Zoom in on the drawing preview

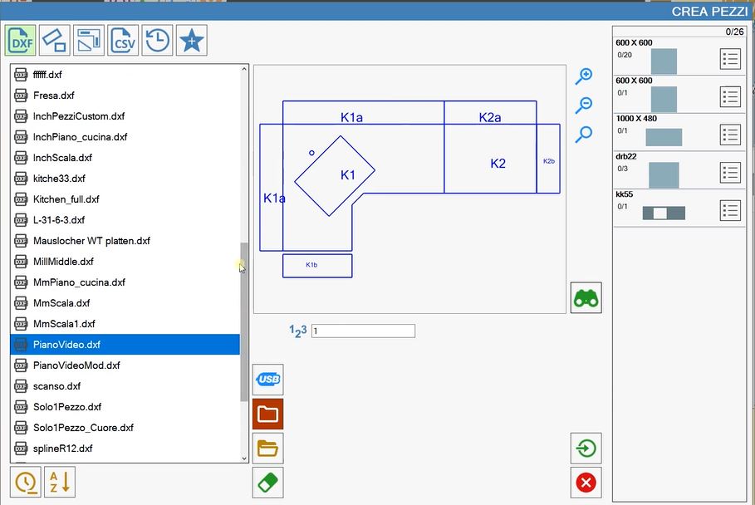(584, 76)
